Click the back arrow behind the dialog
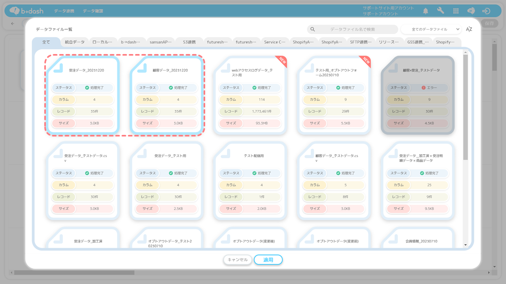The image size is (506, 284). pyautogui.click(x=13, y=23)
